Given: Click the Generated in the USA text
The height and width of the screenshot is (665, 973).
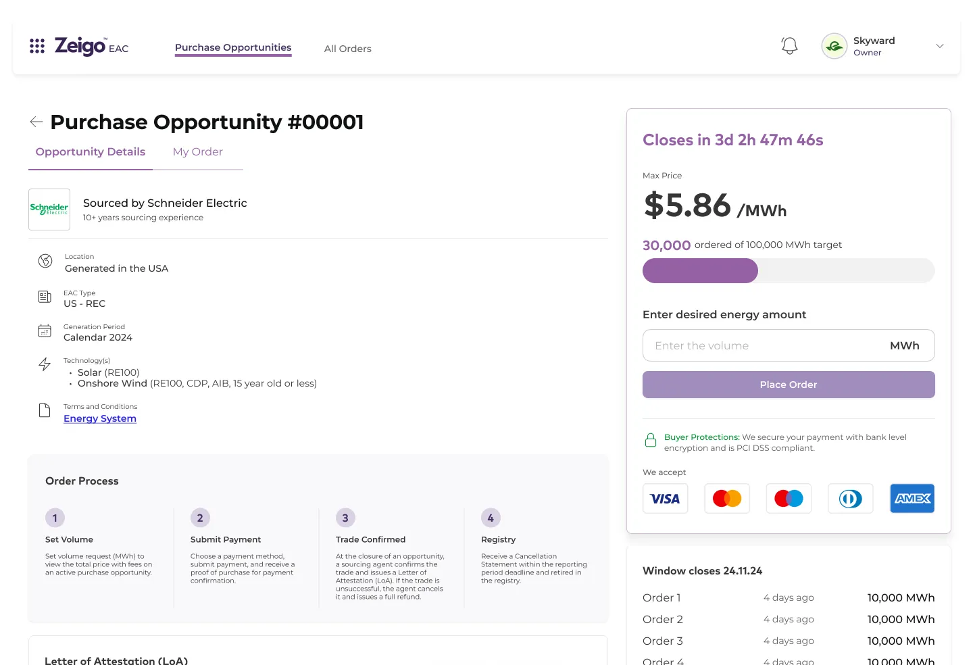Looking at the screenshot, I should click(x=116, y=268).
